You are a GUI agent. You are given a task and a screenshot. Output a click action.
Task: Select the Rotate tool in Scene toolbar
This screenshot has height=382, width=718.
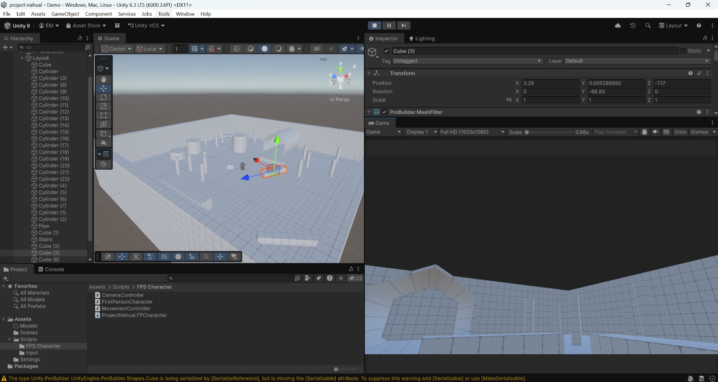[103, 97]
